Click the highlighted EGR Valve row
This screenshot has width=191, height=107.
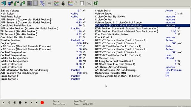(142, 26)
